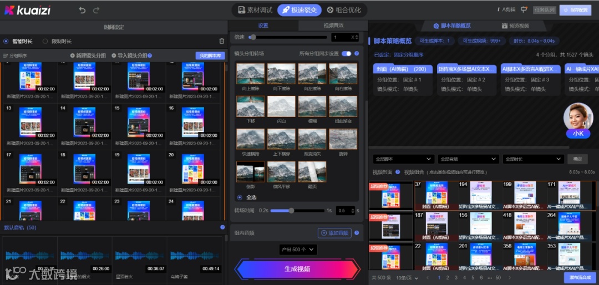Switch to 预览视频 tab

point(515,26)
